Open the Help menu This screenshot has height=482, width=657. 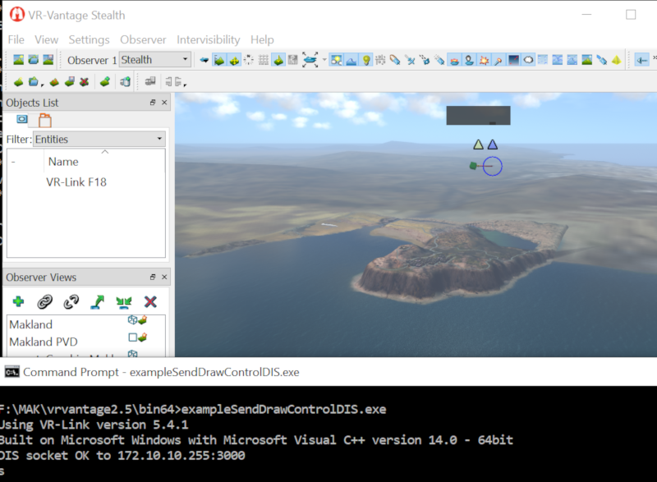point(262,39)
